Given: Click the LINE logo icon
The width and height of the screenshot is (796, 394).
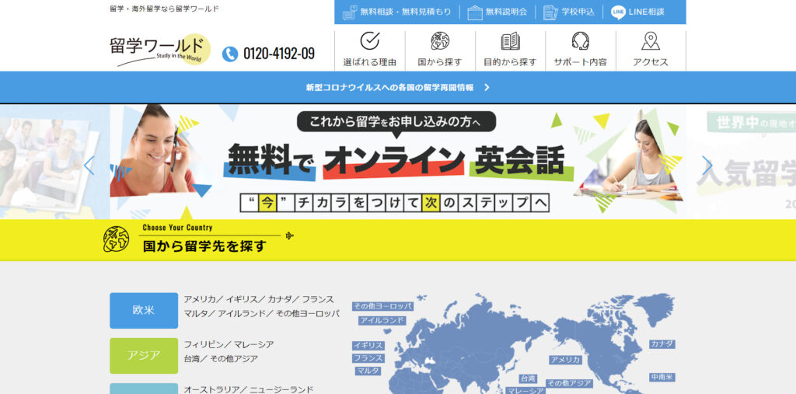Looking at the screenshot, I should pyautogui.click(x=618, y=12).
